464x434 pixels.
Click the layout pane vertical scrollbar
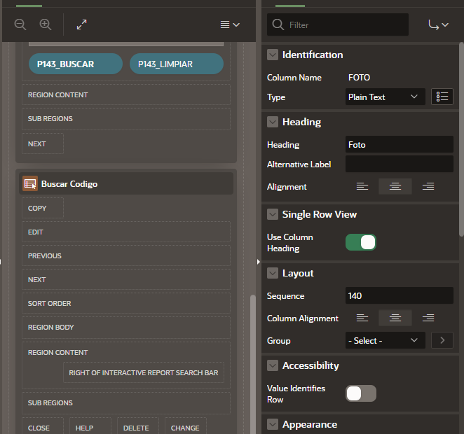tap(253, 364)
